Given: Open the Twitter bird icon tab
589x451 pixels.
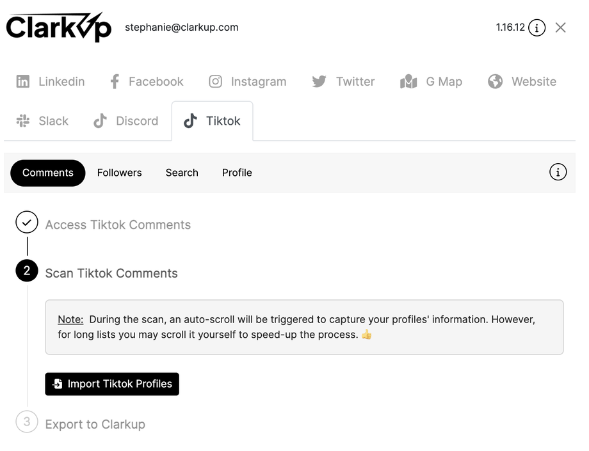Looking at the screenshot, I should coord(319,82).
